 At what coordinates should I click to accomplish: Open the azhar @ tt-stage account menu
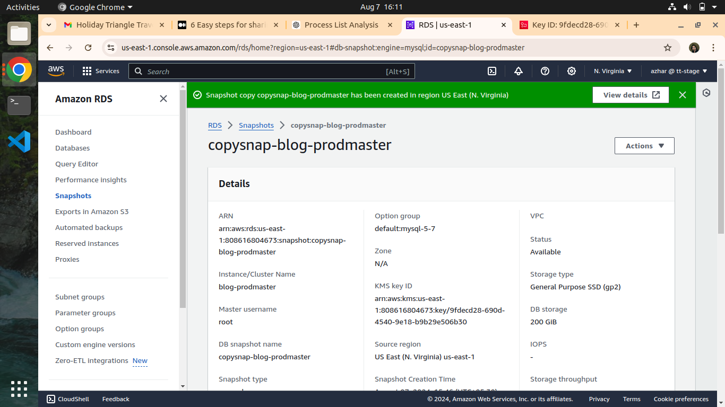679,71
